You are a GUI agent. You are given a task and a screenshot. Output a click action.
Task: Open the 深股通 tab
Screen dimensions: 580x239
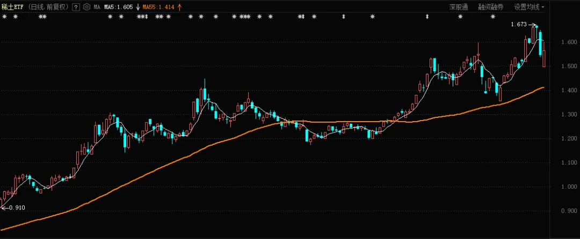pos(459,7)
